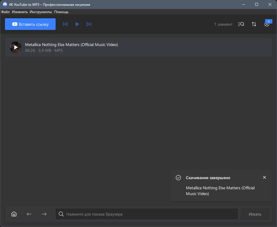Open the sort order arrows icon

click(x=254, y=24)
